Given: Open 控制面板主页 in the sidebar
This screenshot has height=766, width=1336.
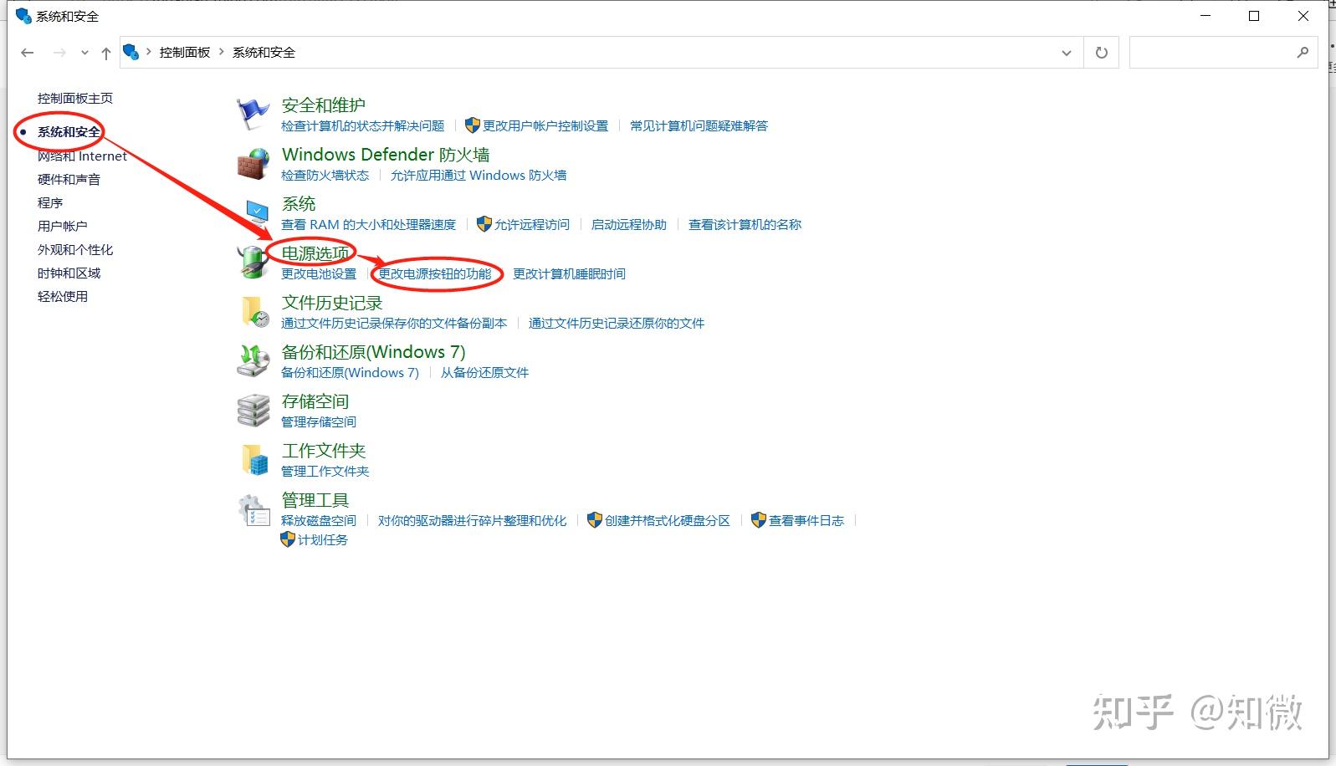Looking at the screenshot, I should [75, 98].
